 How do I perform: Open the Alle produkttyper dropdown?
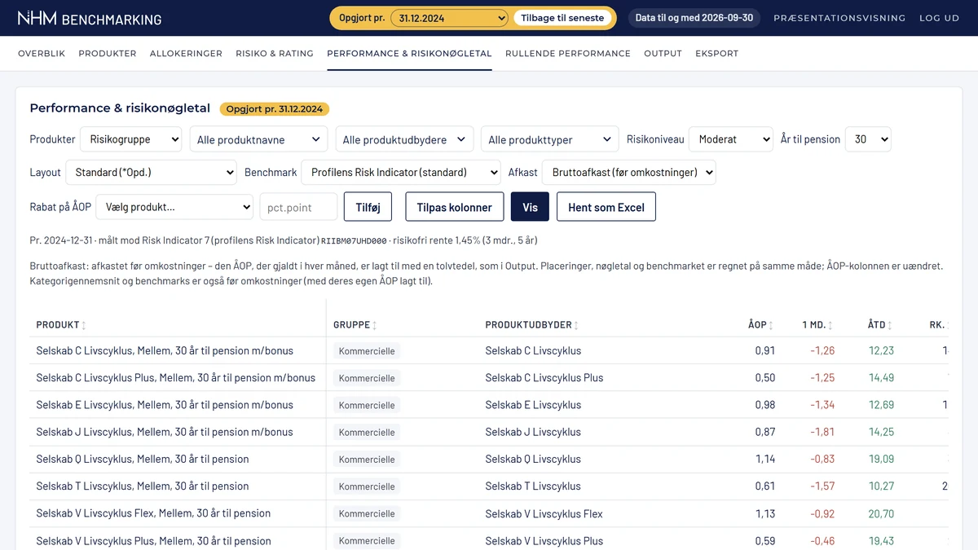click(x=550, y=139)
